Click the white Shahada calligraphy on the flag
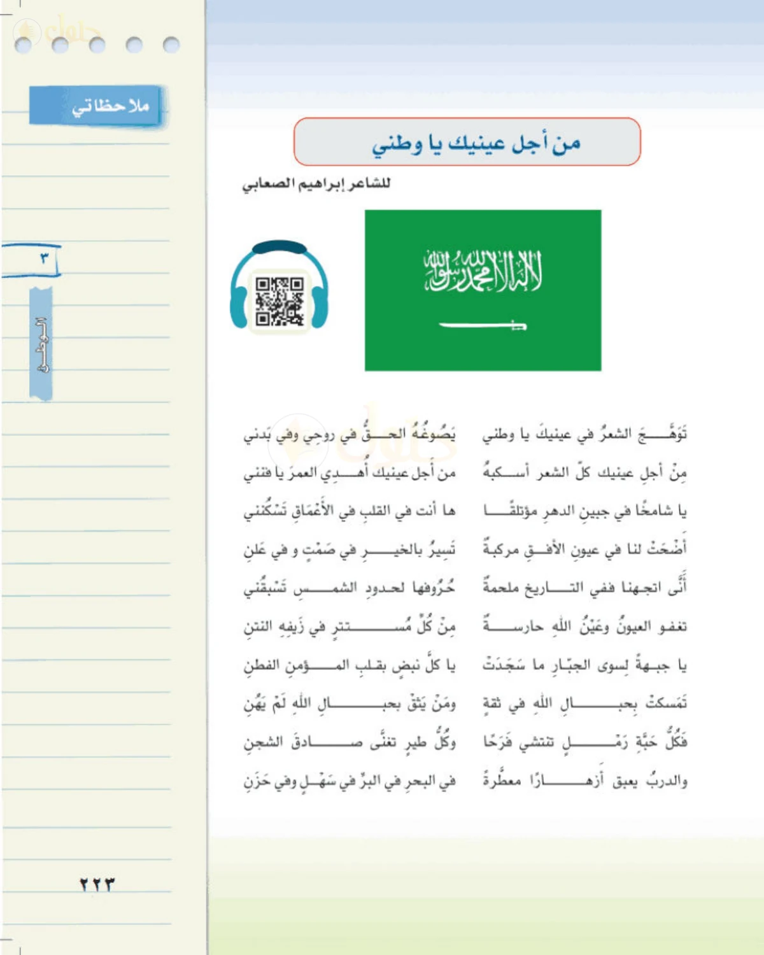 [483, 271]
